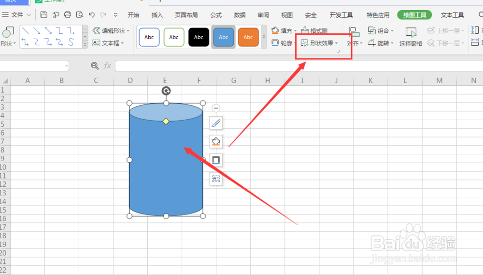Select the elbow arrow connector shape
483x275 pixels.
(x=71, y=31)
